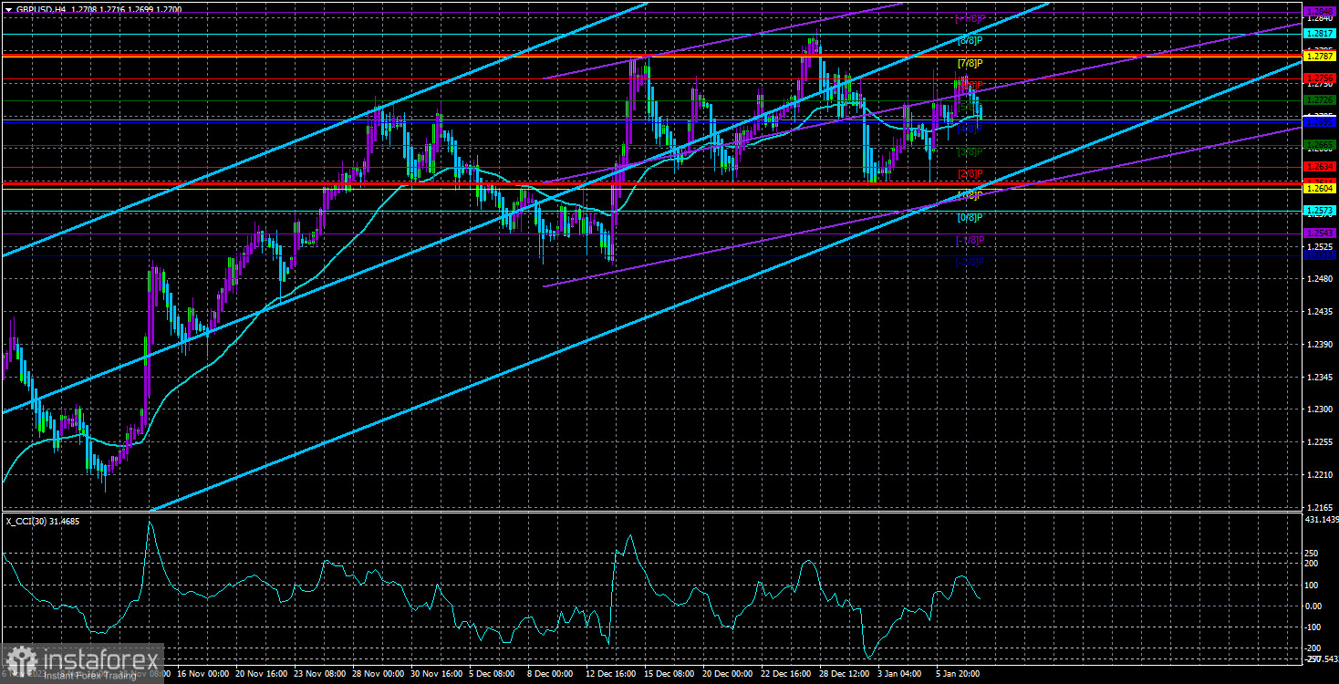This screenshot has height=684, width=1339.
Task: Select the 1.2573 cyan price label
Action: pos(1320,211)
